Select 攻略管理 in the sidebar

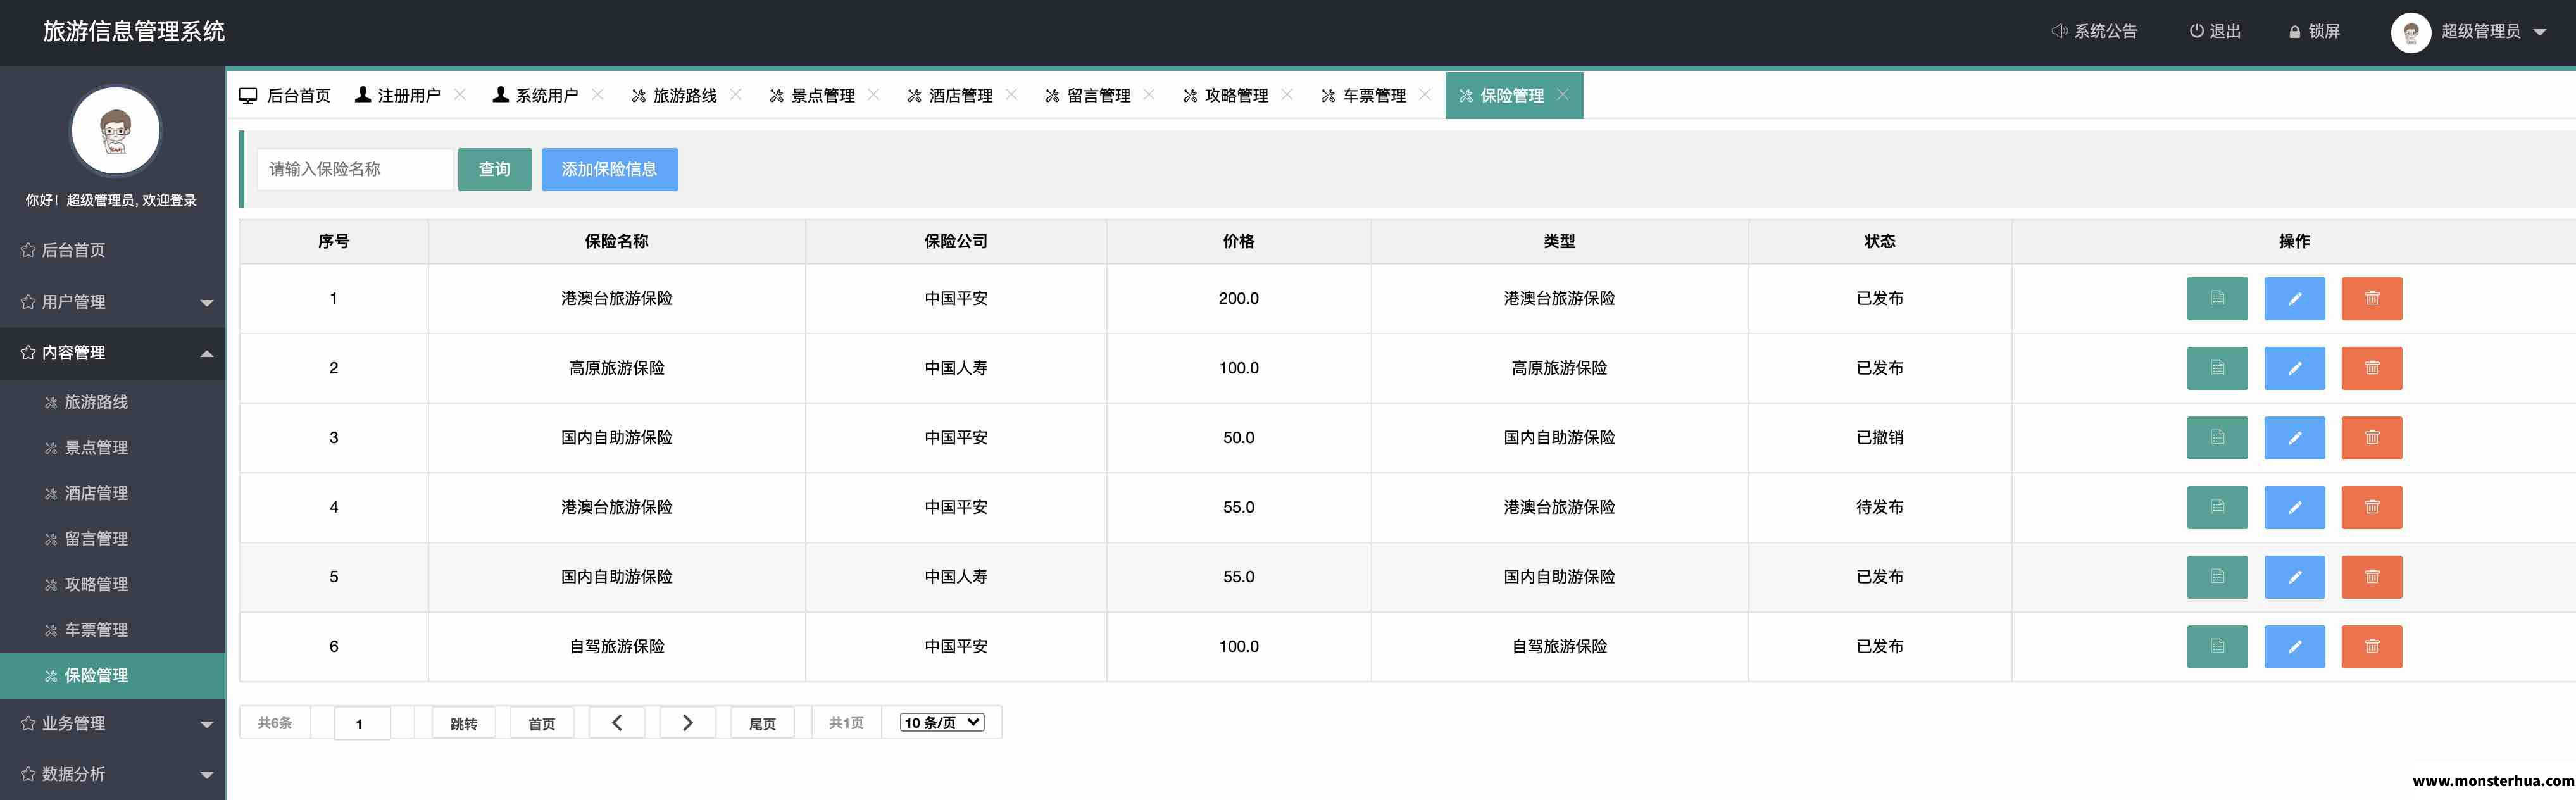(x=113, y=584)
